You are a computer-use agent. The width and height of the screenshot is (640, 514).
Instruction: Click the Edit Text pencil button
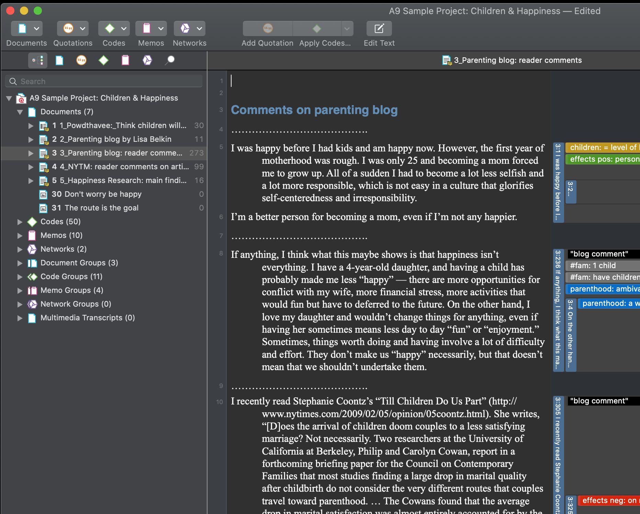(379, 28)
